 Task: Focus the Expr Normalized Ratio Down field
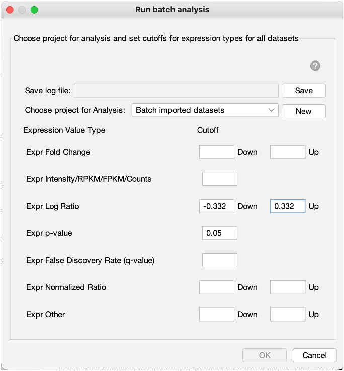coord(216,287)
